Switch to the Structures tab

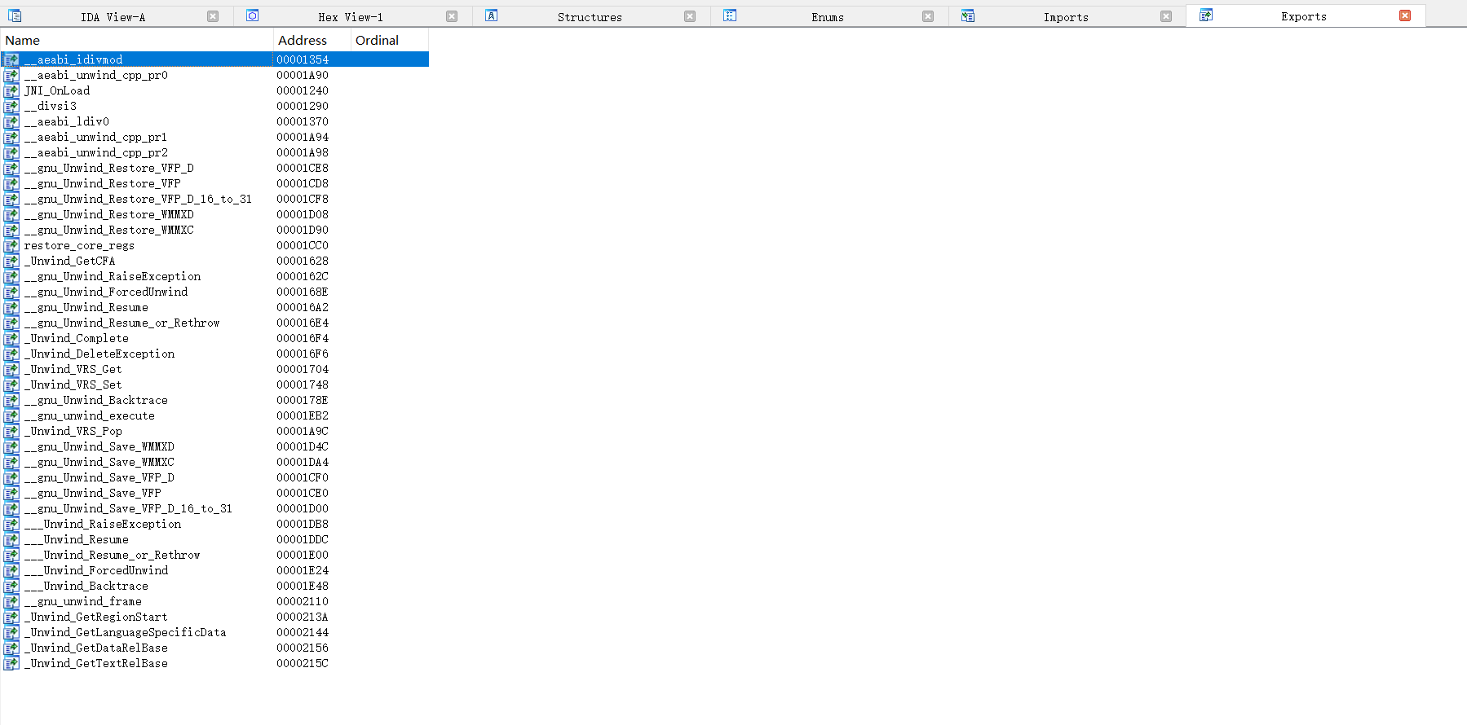point(589,17)
